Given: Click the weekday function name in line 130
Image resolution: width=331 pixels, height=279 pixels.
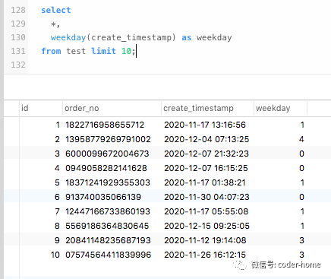Looking at the screenshot, I should 68,37.
